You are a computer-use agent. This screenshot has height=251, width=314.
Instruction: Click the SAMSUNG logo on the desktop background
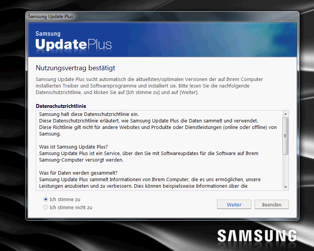257,236
